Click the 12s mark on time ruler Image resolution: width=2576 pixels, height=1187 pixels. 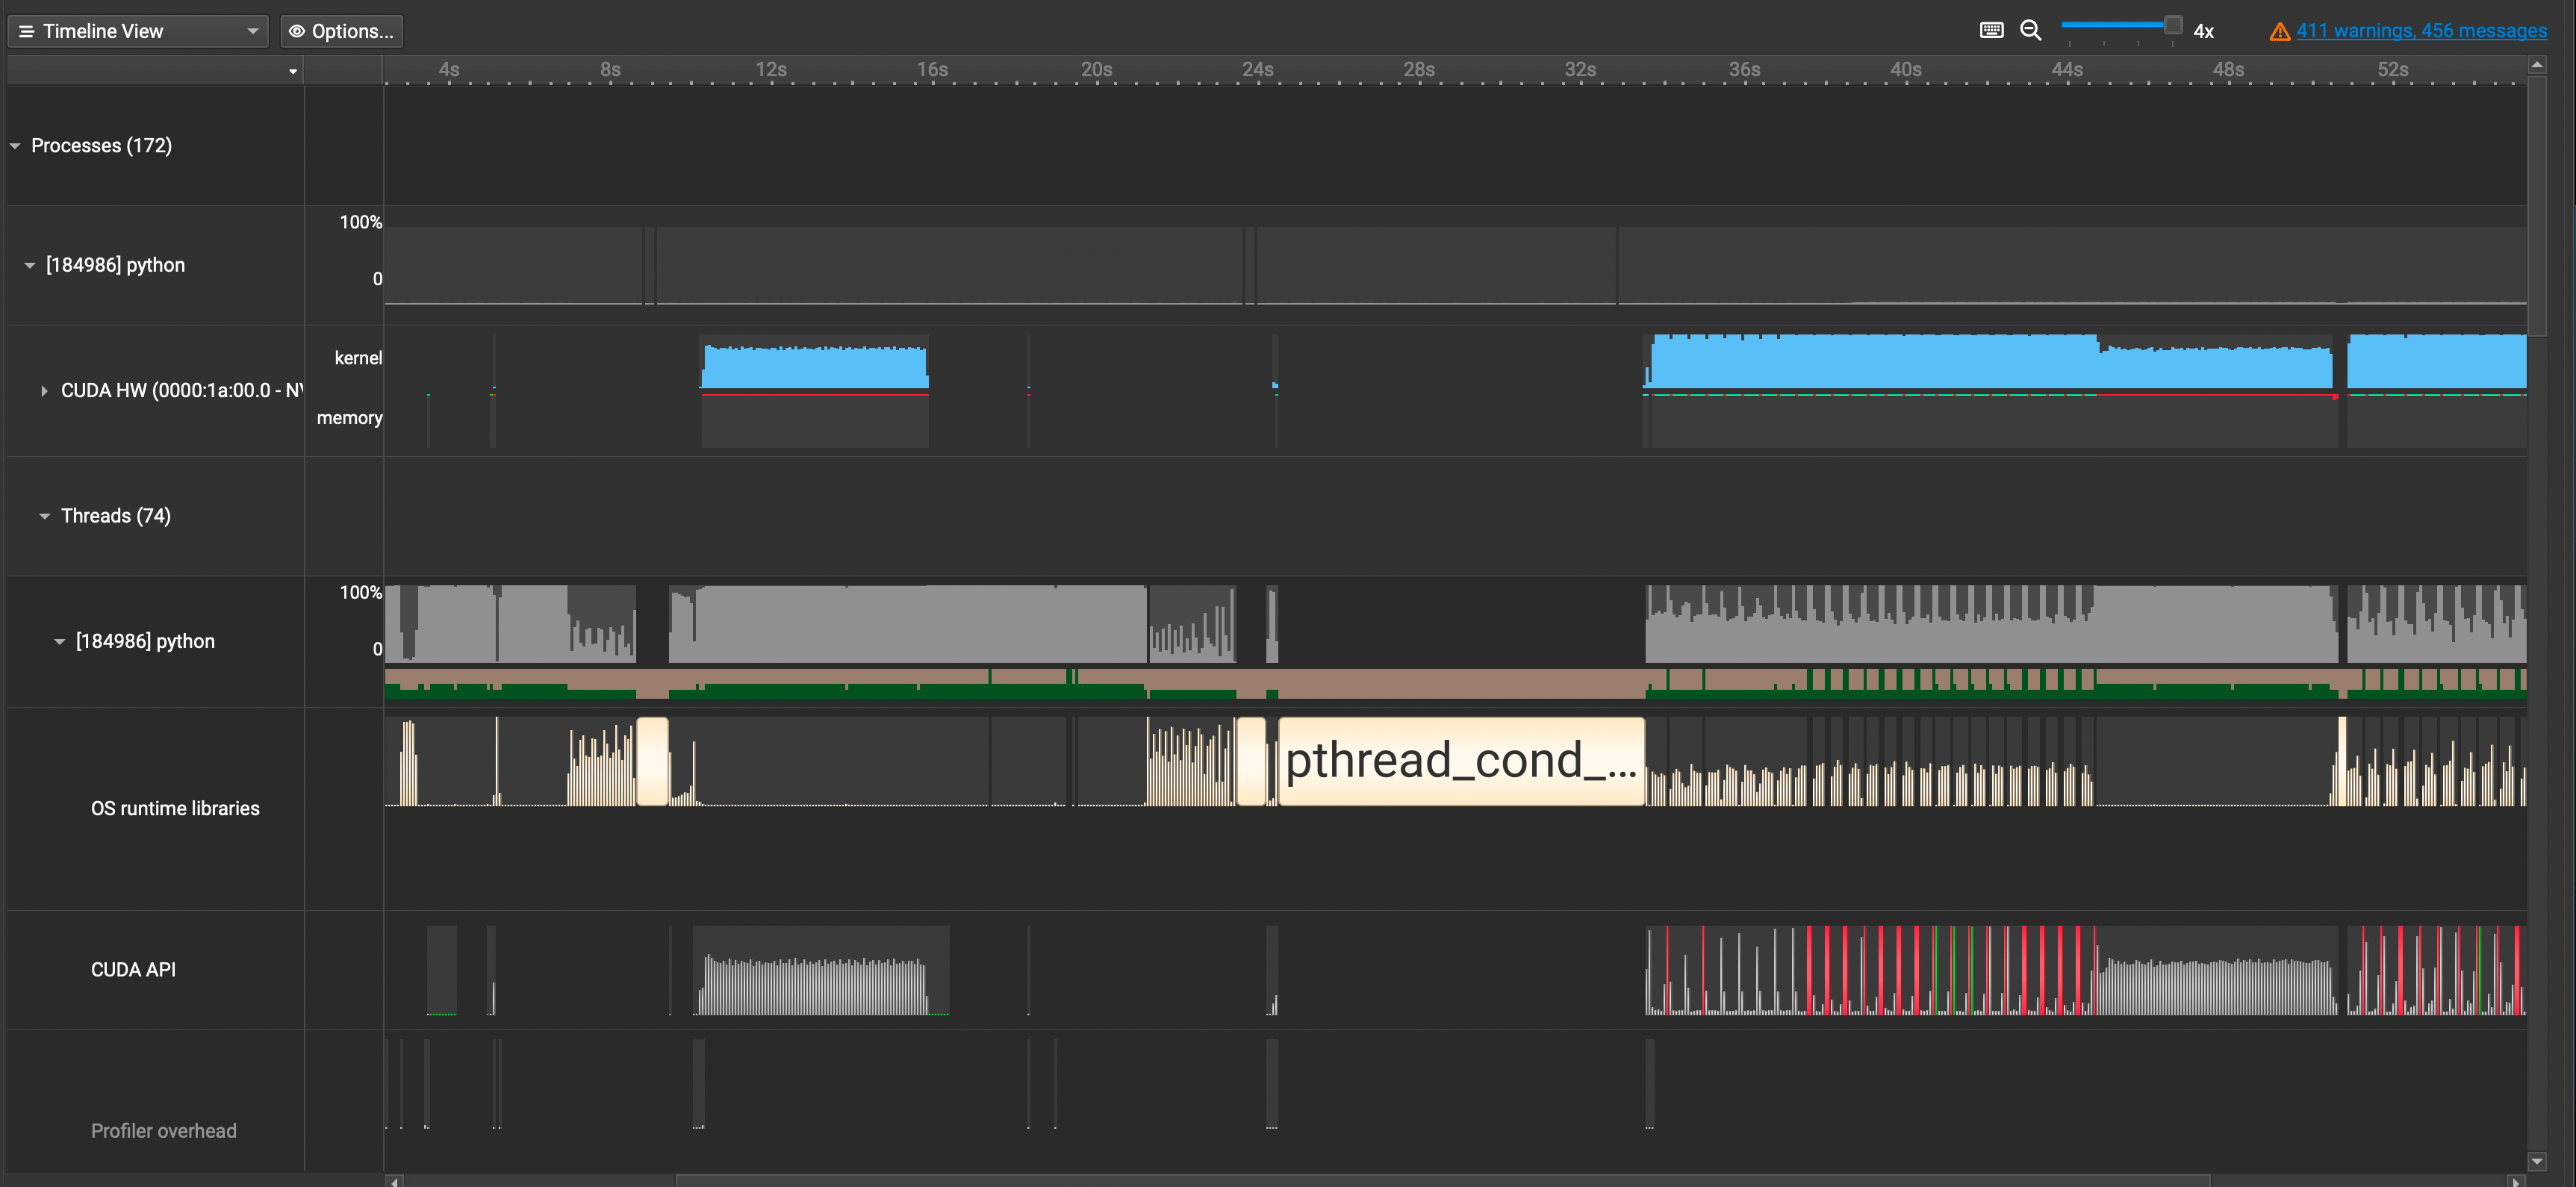(770, 69)
